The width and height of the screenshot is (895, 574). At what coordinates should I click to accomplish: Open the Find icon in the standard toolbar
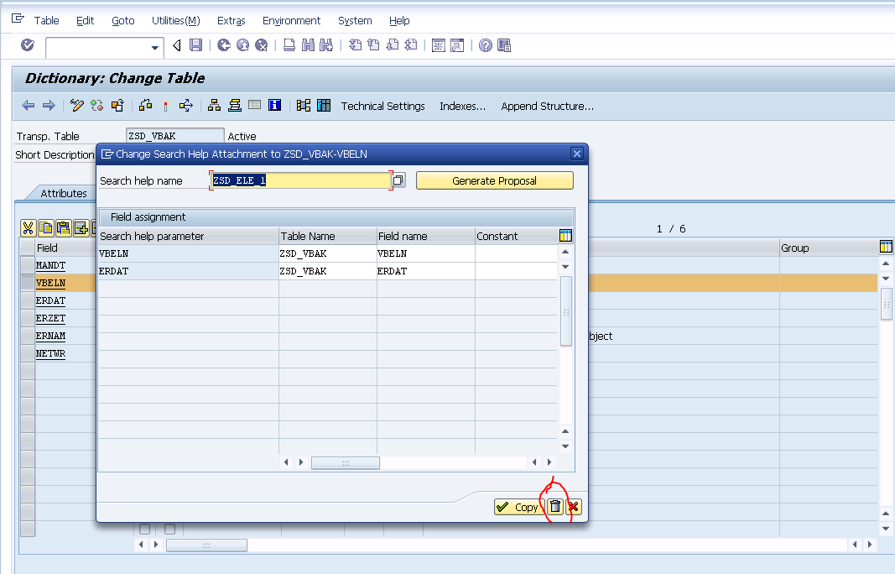(310, 45)
